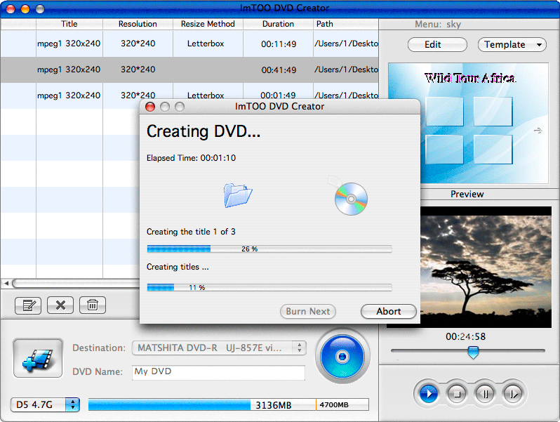The height and width of the screenshot is (422, 560).
Task: Click the Wild Tour Africa menu title
Action: (x=470, y=78)
